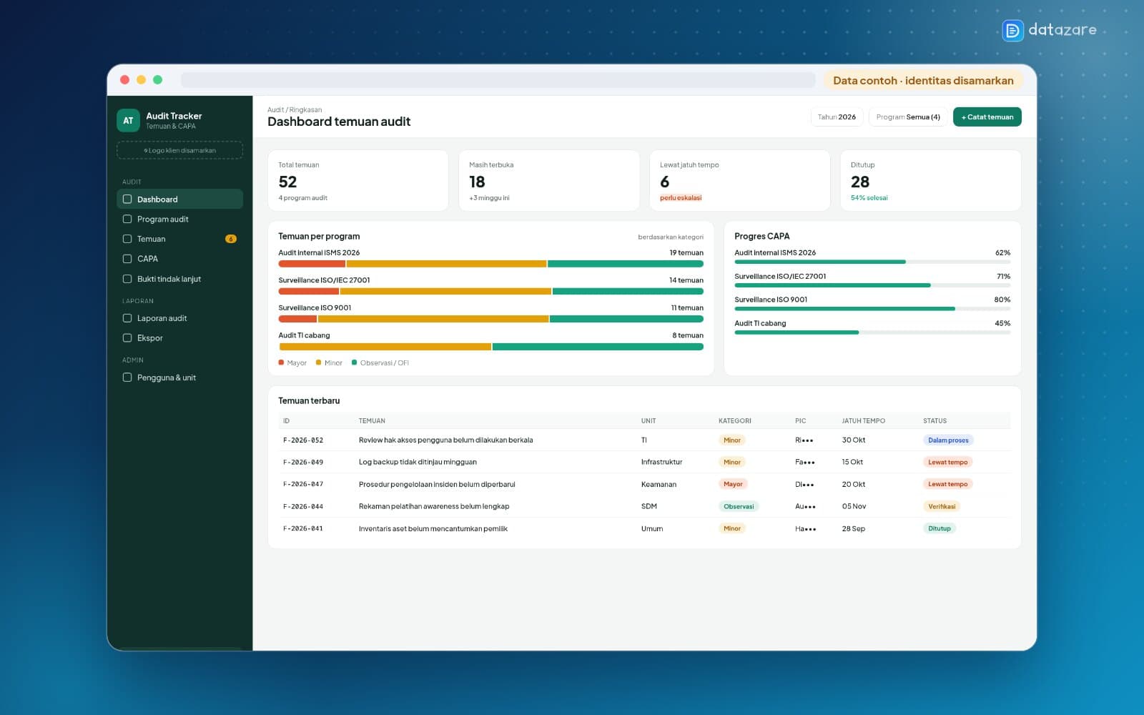Click the browser address bar field

click(x=498, y=80)
